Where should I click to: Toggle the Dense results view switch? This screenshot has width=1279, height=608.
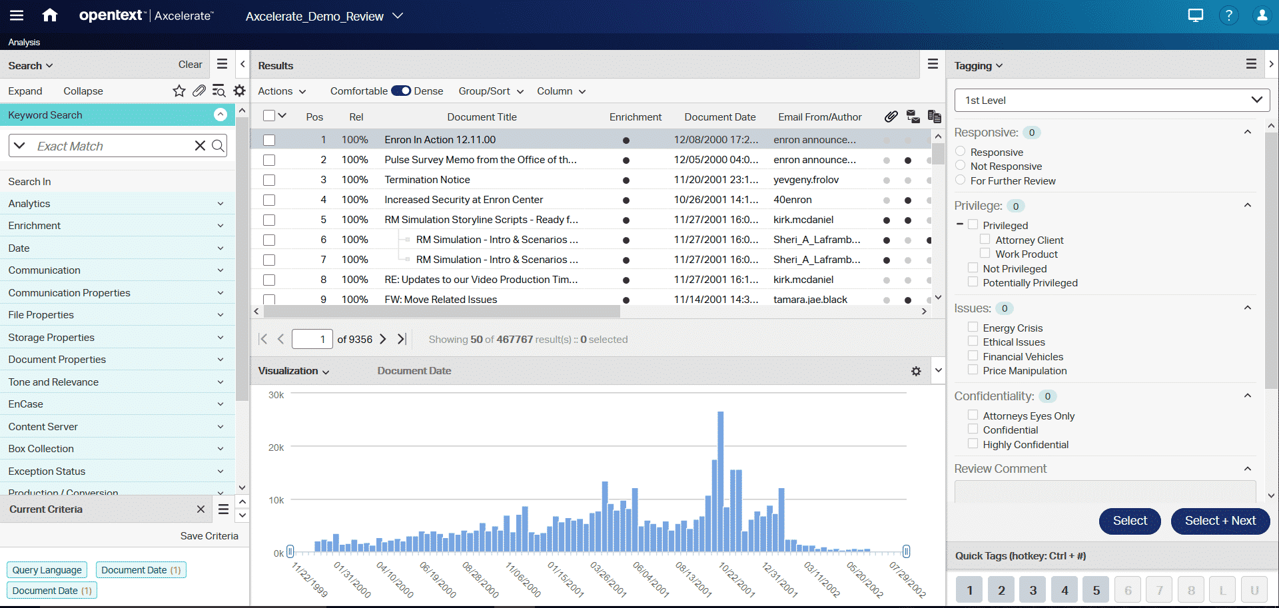pos(401,91)
